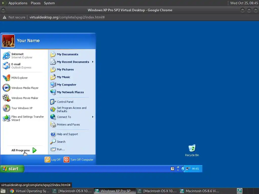Open Set Program Access and Defaults icon
Image resolution: width=259 pixels, height=194 pixels.
(53, 109)
